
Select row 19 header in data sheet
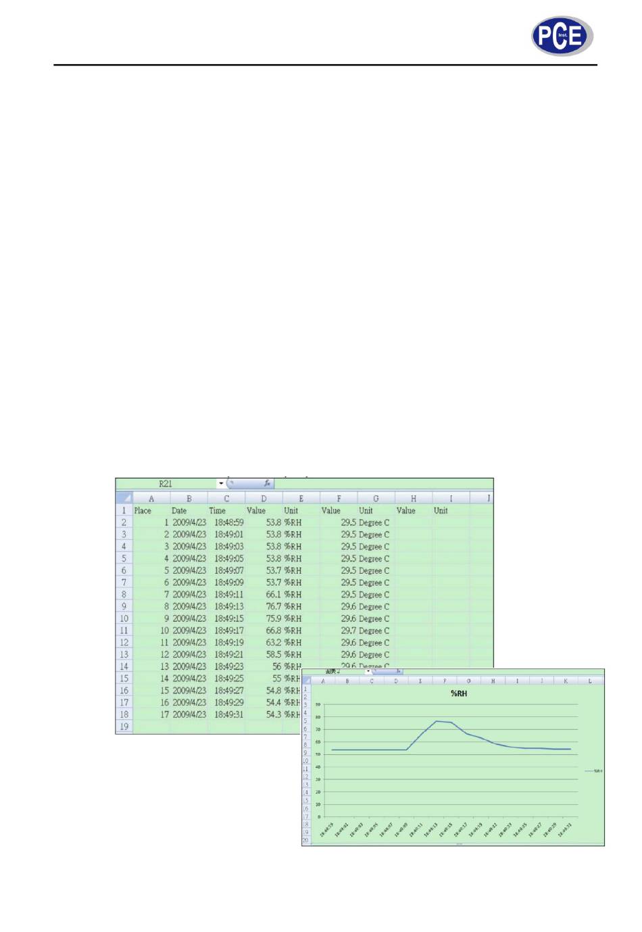point(124,727)
